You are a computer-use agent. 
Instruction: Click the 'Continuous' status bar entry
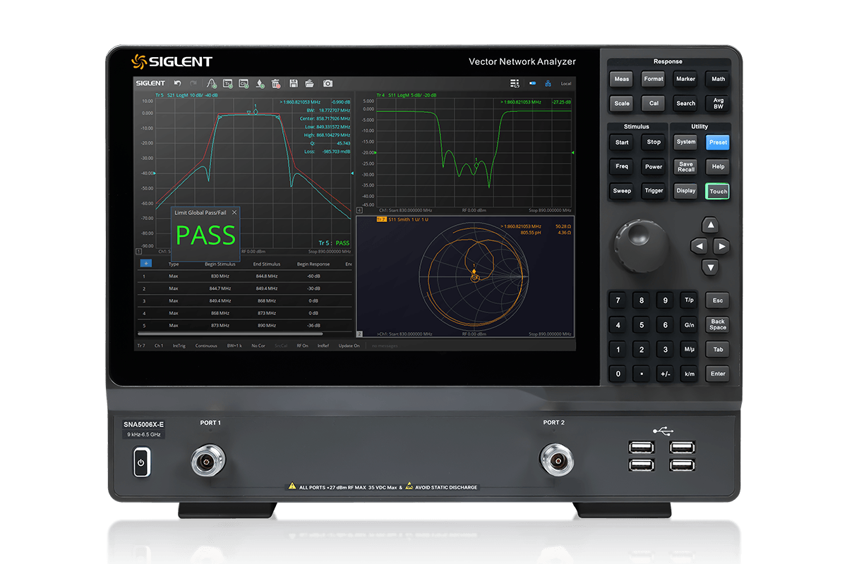pyautogui.click(x=206, y=345)
